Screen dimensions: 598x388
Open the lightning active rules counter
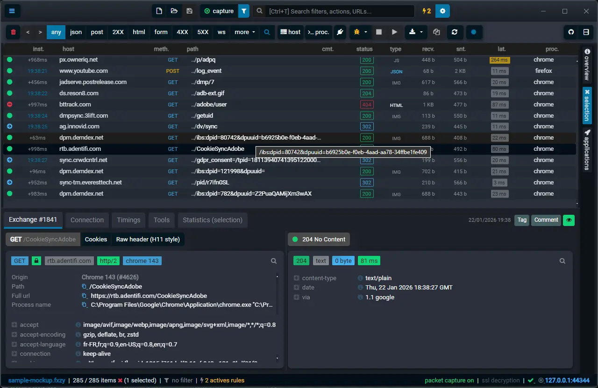click(427, 11)
